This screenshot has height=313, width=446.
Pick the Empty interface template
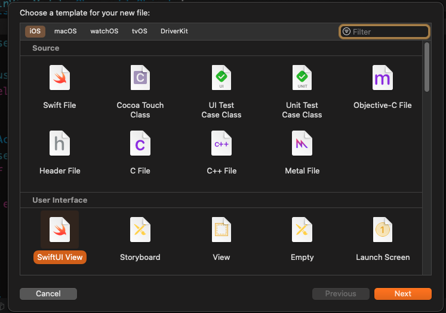(x=302, y=230)
